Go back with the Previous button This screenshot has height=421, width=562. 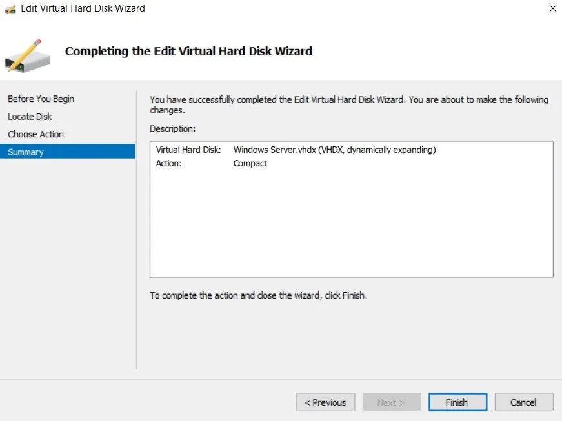(325, 402)
